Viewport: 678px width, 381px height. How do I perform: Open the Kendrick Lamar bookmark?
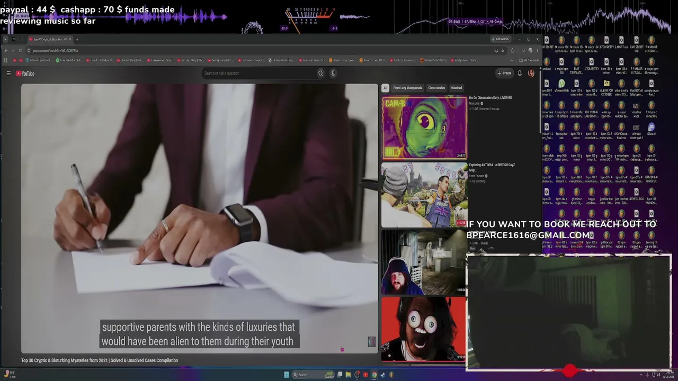[312, 60]
